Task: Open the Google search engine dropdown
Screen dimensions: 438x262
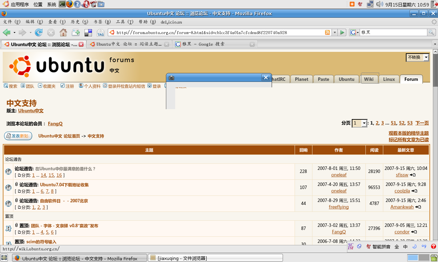Action: point(354,32)
